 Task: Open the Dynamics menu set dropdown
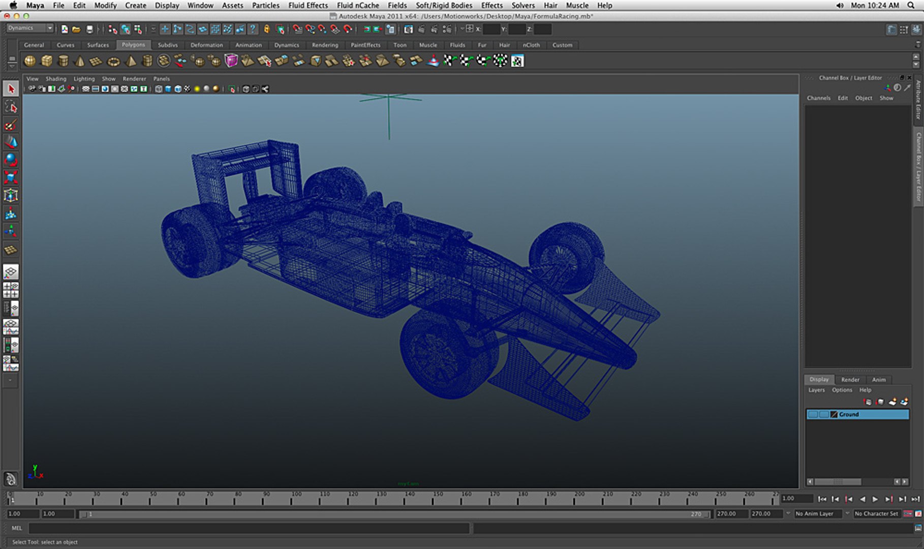click(x=30, y=28)
